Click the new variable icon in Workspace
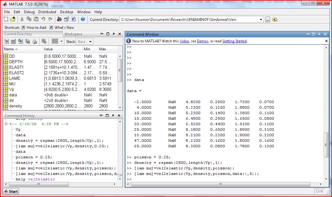The width and height of the screenshot is (332, 197). point(6,41)
